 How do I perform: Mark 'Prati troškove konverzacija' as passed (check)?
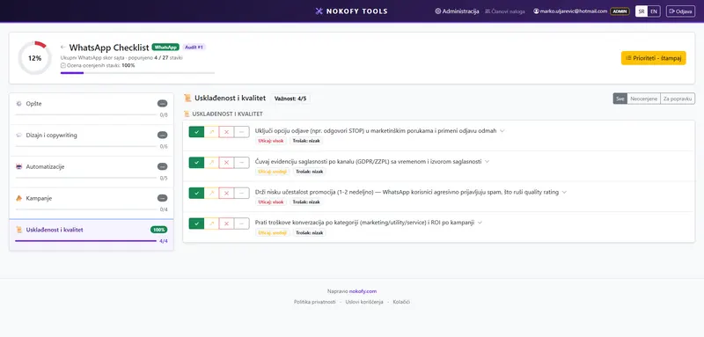point(196,223)
